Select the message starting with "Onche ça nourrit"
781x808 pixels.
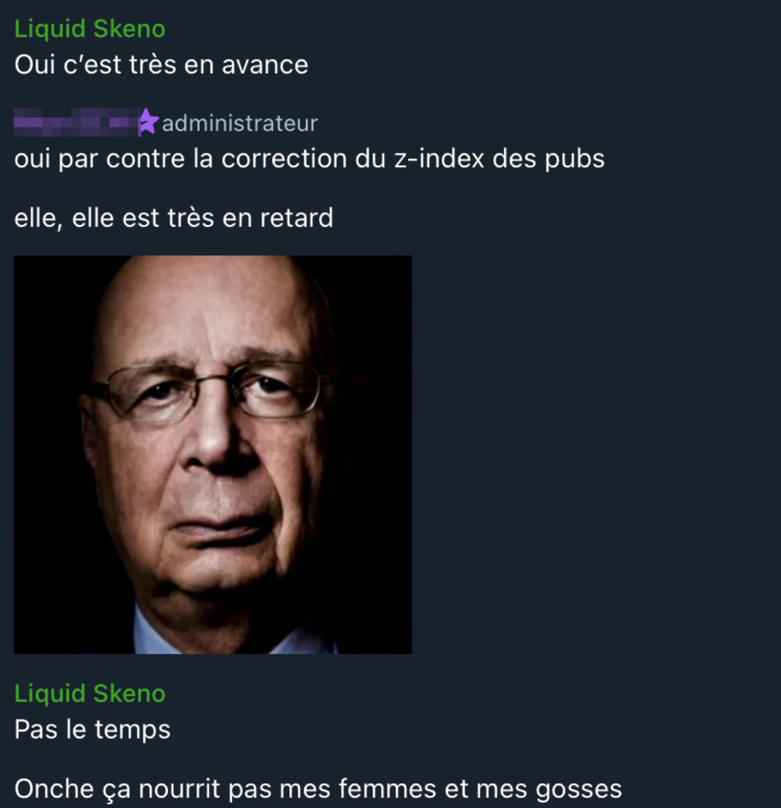pyautogui.click(x=318, y=789)
